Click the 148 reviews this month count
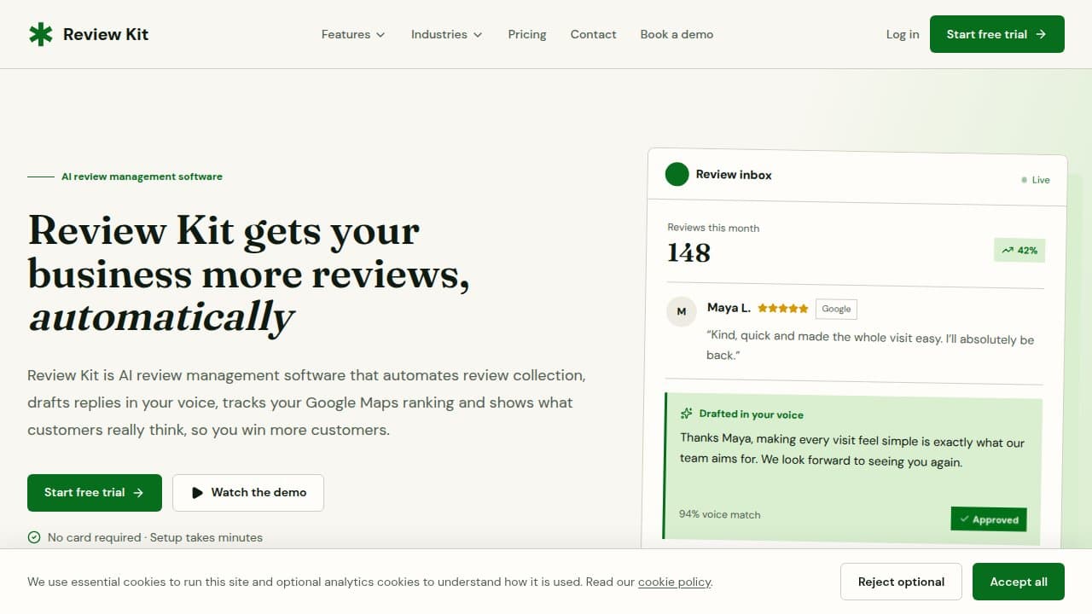 [688, 252]
